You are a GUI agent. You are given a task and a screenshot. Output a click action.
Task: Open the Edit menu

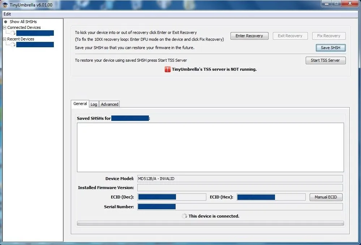coord(7,14)
